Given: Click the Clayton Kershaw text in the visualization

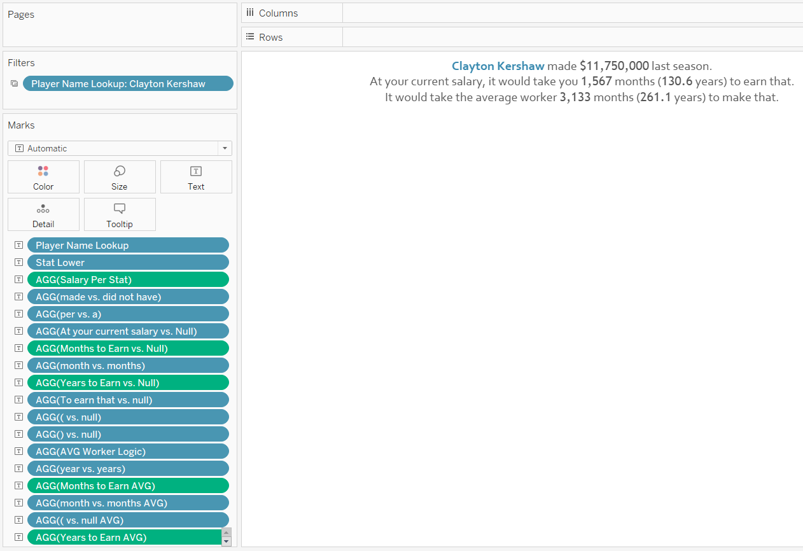Looking at the screenshot, I should pyautogui.click(x=498, y=66).
